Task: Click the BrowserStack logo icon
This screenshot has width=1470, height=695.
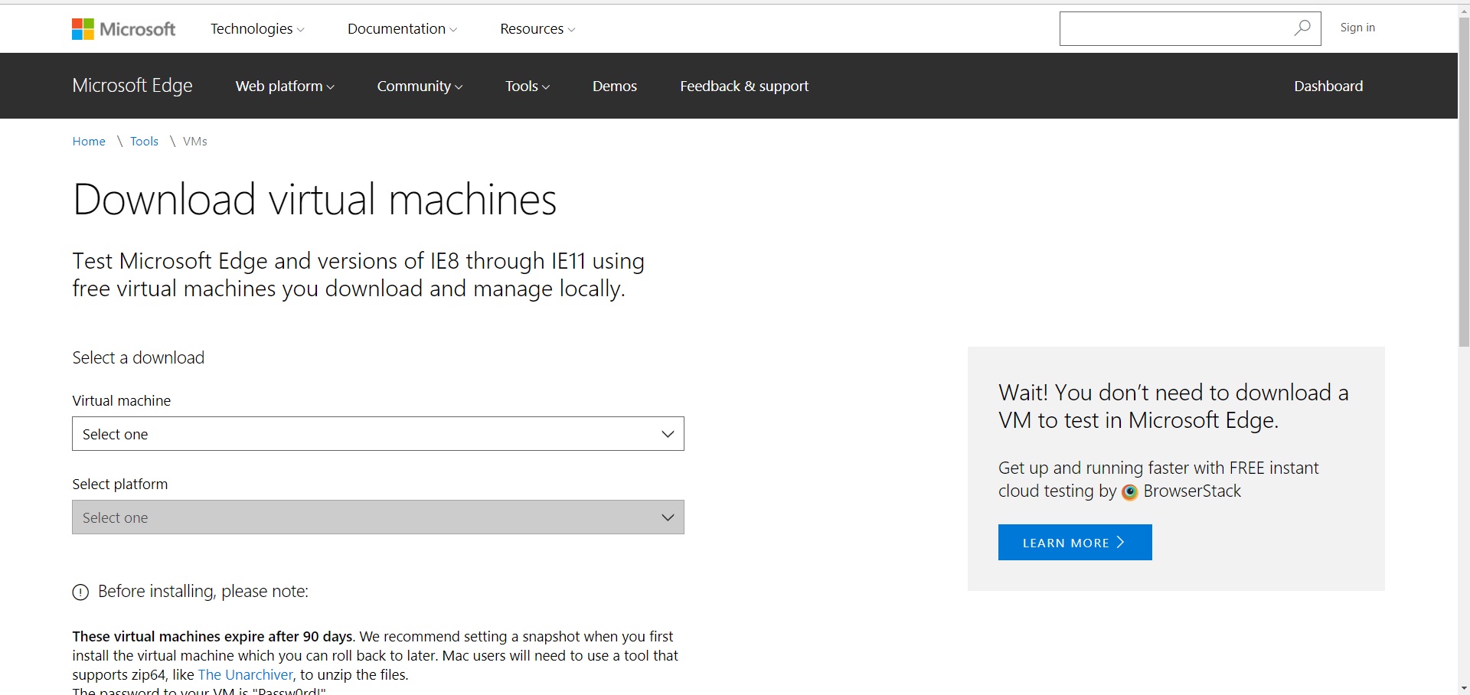Action: coord(1130,492)
